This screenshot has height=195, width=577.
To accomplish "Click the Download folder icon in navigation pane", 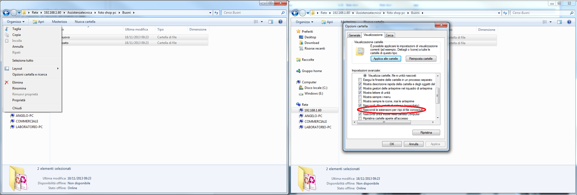I will click(x=301, y=43).
